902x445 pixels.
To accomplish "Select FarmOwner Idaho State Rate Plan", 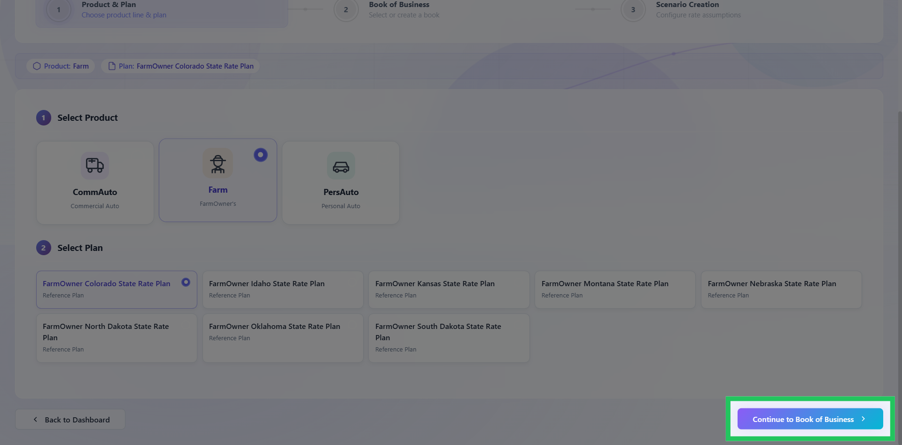I will pos(283,289).
